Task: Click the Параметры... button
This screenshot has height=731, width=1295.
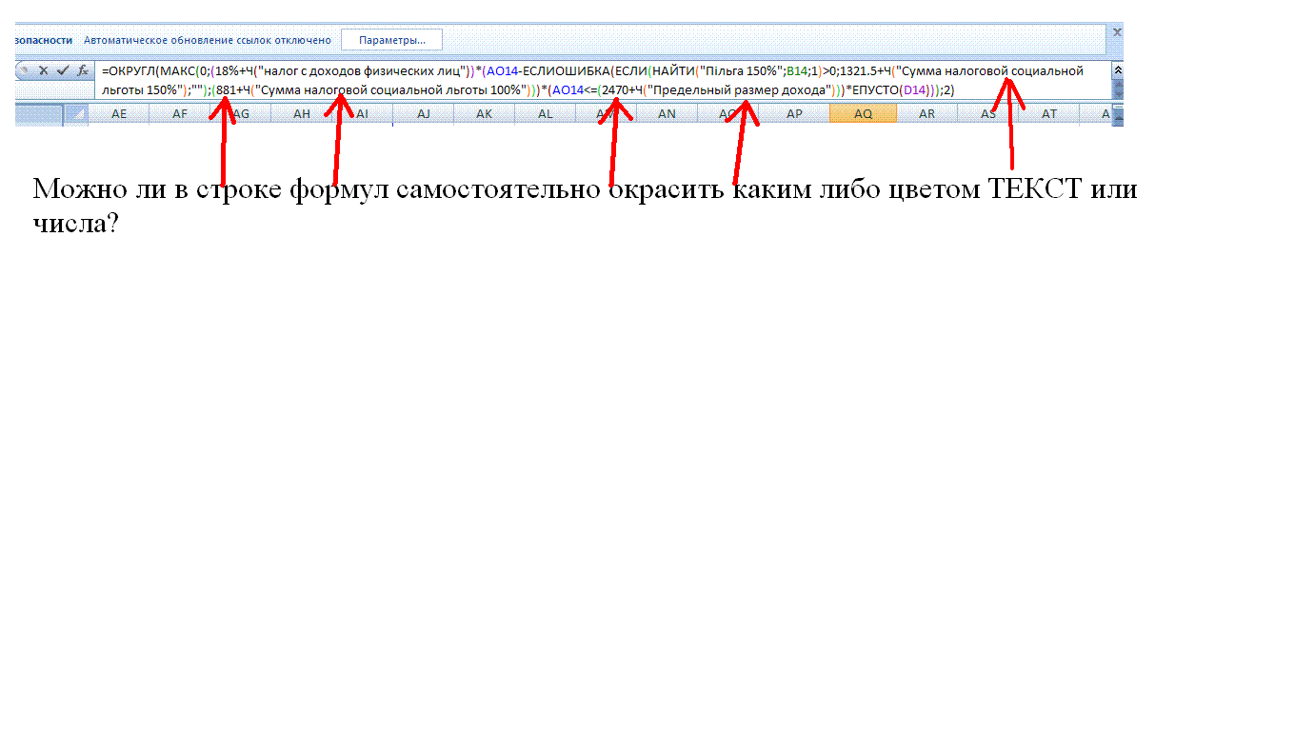Action: [391, 40]
